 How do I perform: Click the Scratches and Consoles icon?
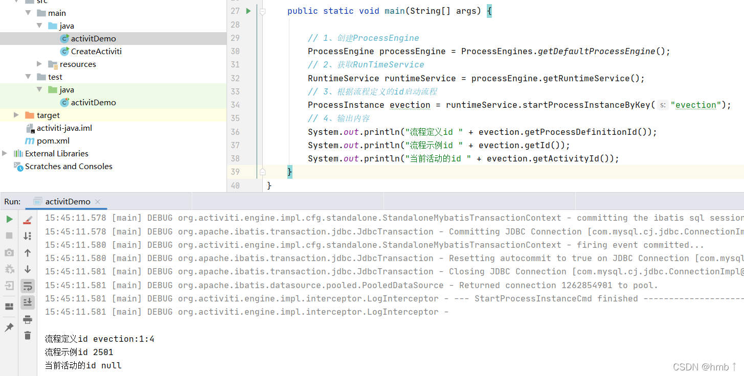18,167
